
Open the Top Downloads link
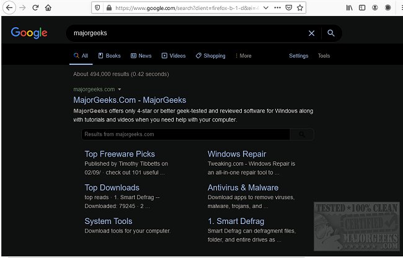(x=112, y=187)
